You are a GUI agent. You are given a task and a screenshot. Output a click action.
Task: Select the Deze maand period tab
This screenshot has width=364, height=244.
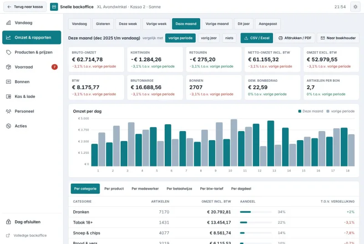(x=186, y=24)
